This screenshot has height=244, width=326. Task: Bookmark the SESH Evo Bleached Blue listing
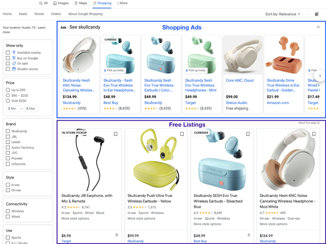click(x=248, y=134)
